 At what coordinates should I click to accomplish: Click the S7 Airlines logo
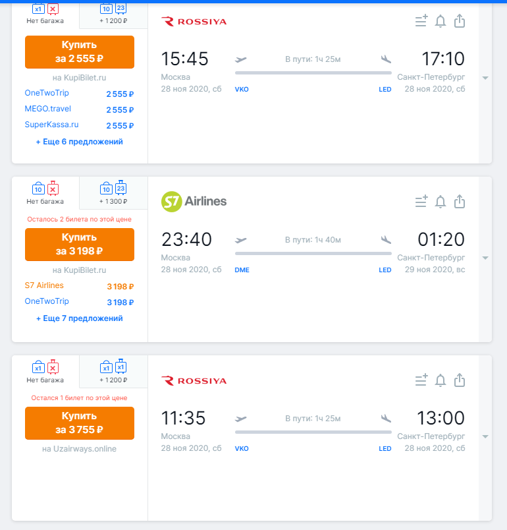click(x=194, y=202)
